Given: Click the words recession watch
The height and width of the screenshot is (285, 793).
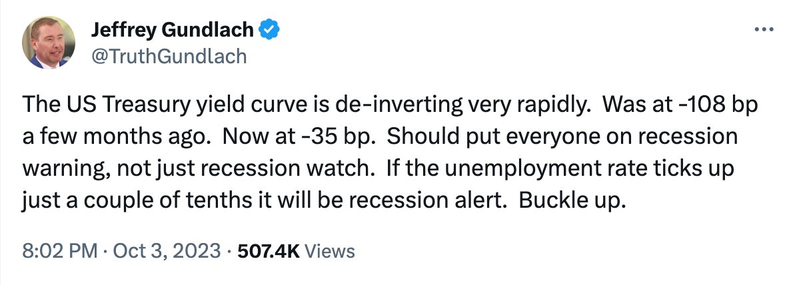Looking at the screenshot, I should (x=301, y=168).
